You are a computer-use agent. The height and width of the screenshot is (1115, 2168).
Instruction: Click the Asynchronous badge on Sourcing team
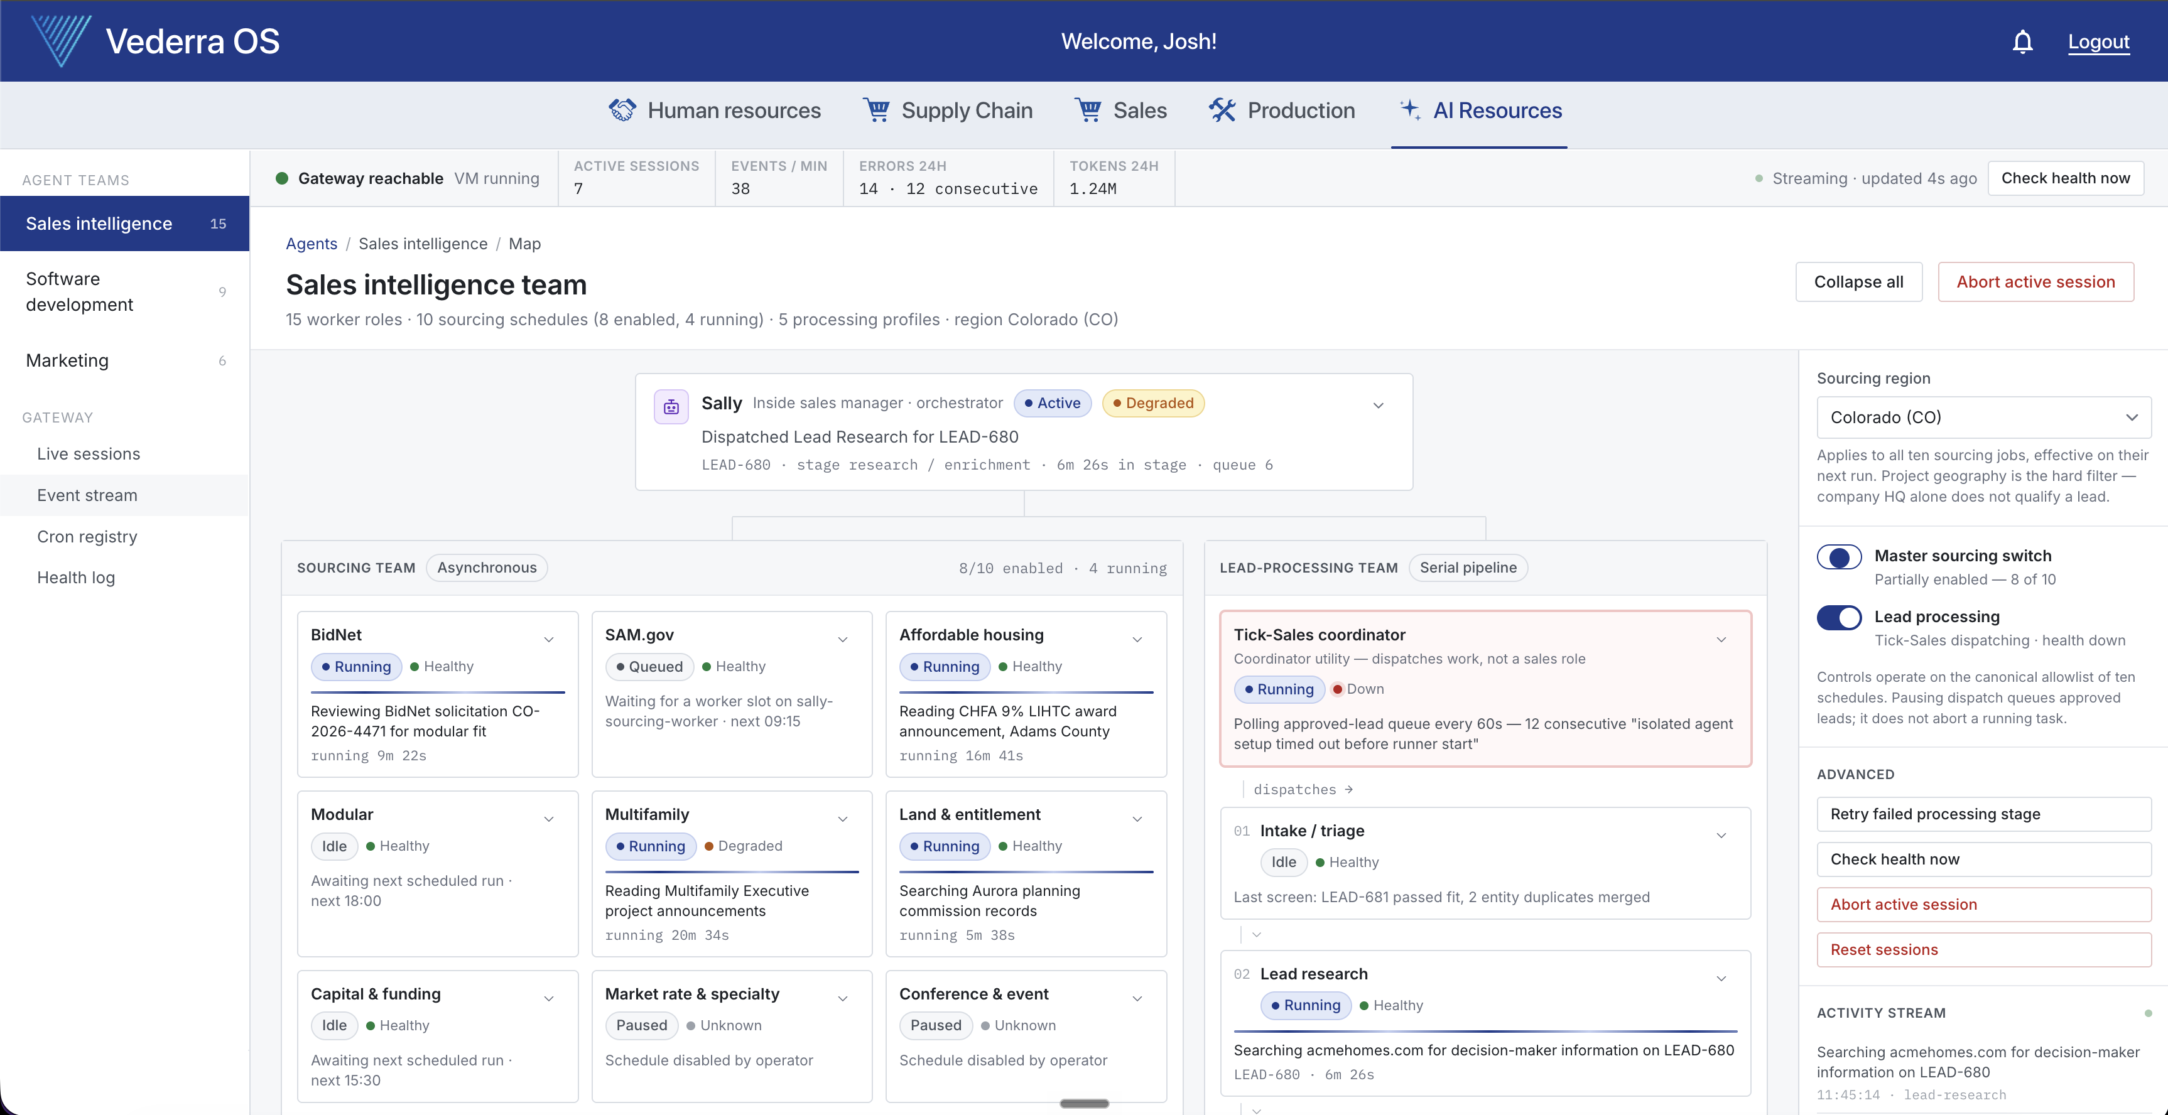487,568
